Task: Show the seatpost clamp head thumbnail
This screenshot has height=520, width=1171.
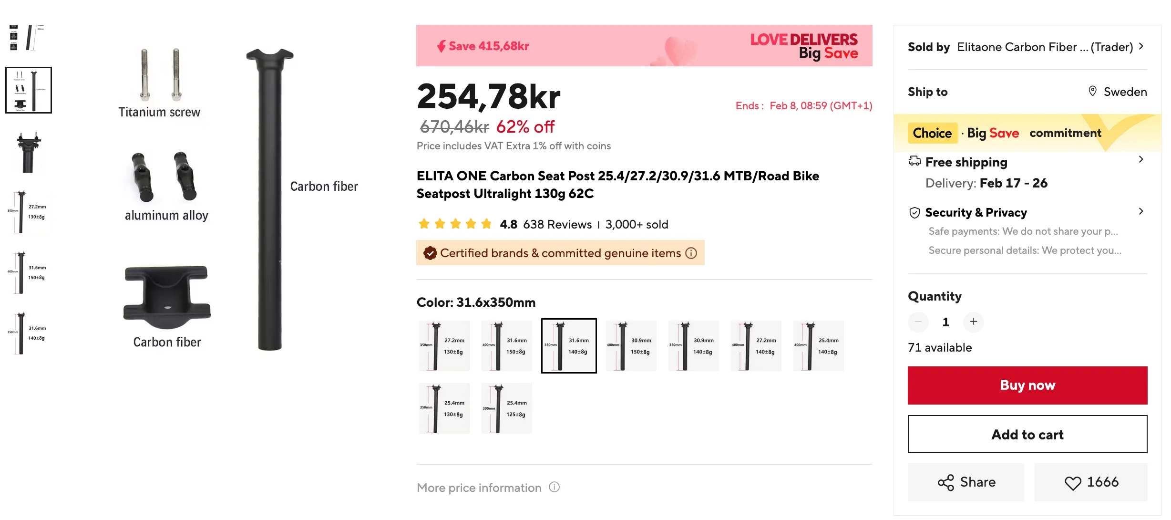Action: (29, 151)
